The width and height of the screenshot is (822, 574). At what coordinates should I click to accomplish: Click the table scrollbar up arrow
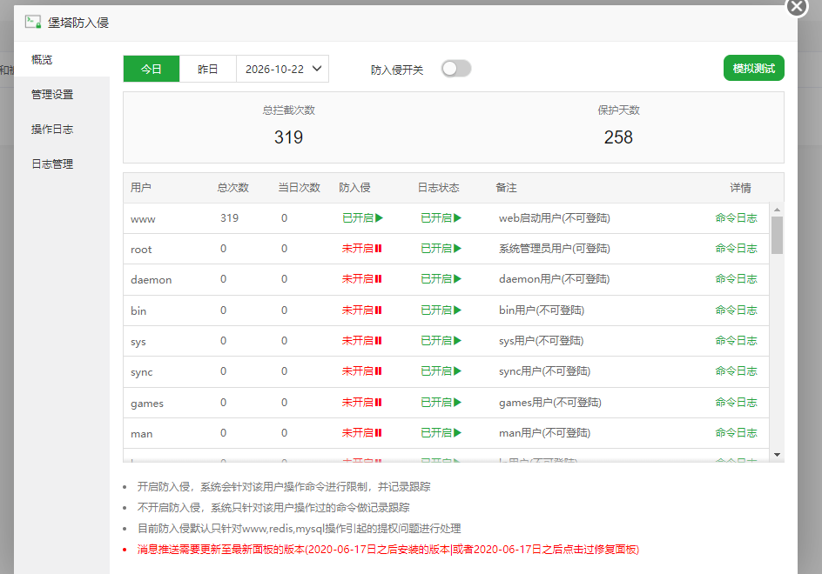777,210
